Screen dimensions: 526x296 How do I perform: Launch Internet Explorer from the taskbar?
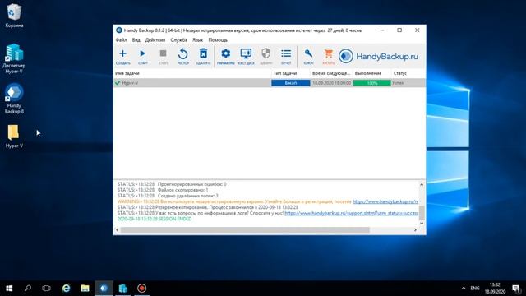click(x=66, y=289)
